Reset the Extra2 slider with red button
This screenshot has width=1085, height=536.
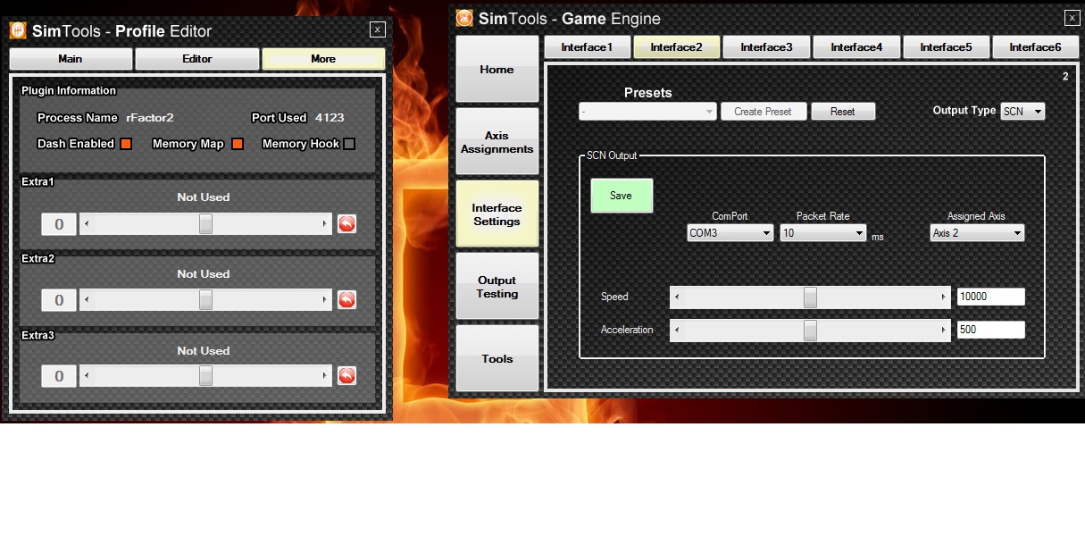pyautogui.click(x=347, y=299)
